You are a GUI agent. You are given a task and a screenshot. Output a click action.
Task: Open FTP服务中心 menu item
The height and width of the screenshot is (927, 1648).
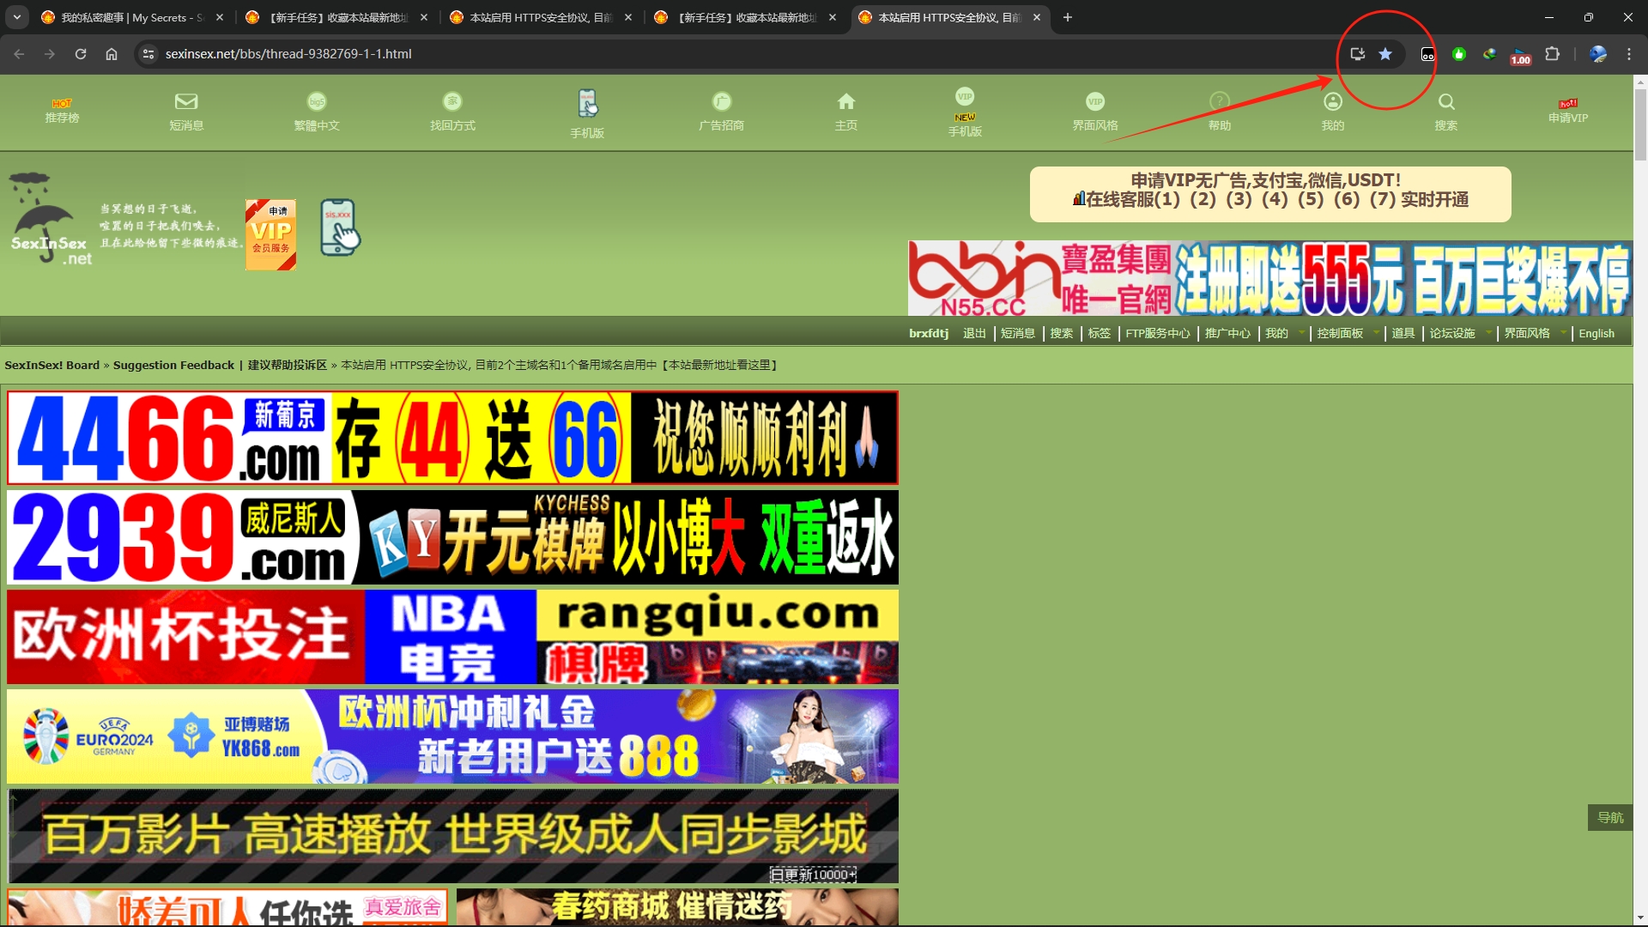[1158, 333]
